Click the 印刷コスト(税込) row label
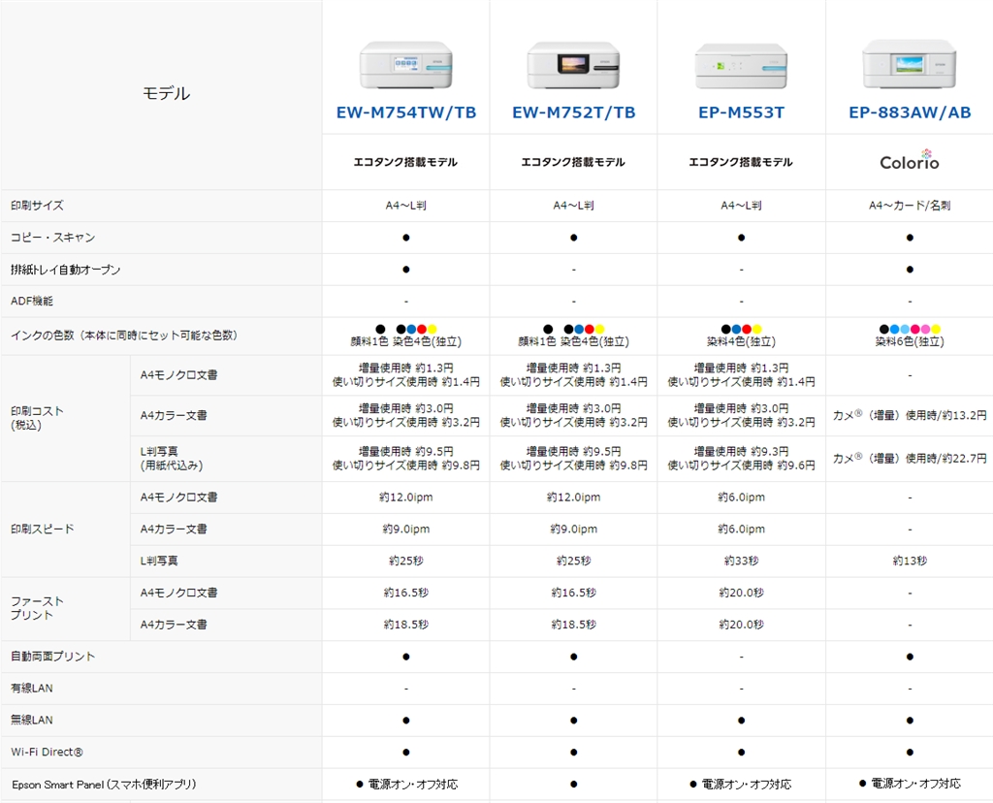Viewport: 993px width, 803px height. click(x=38, y=418)
